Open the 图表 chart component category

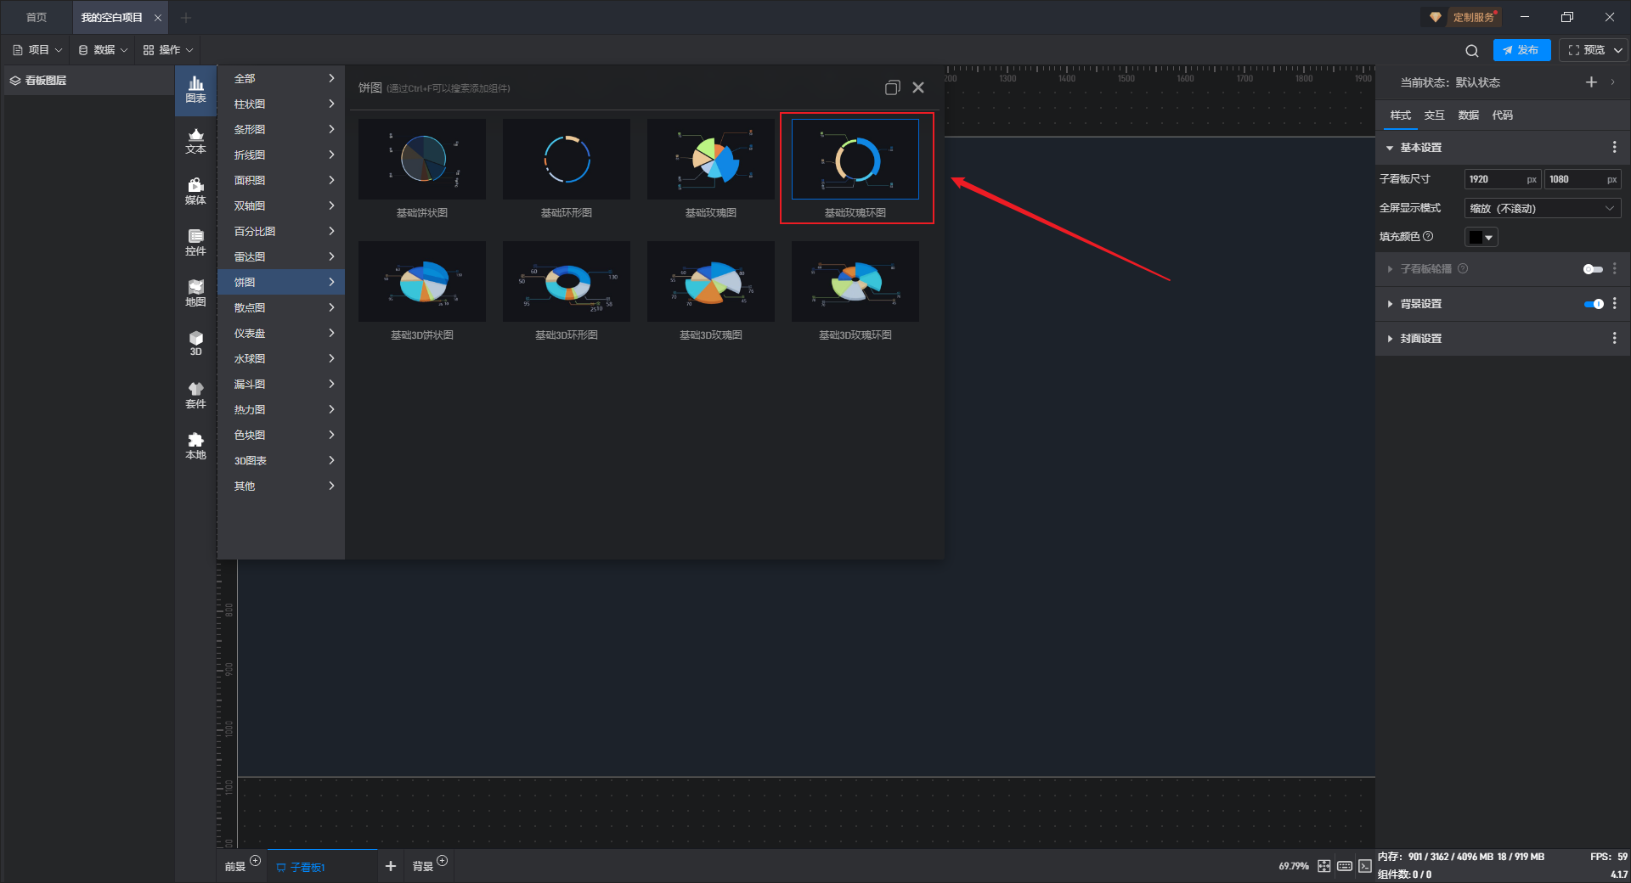[195, 89]
